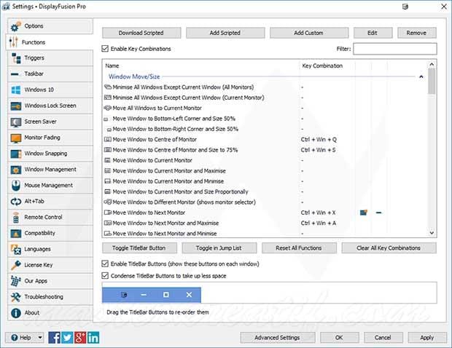Click the Our Apps grid icon
Viewport: 452px width, 348px height.
[16, 281]
